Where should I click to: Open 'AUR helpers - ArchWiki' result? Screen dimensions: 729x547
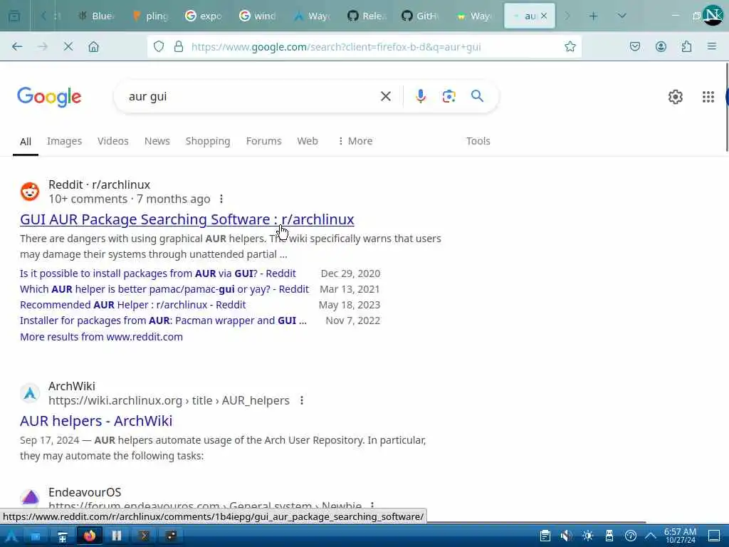[96, 420]
